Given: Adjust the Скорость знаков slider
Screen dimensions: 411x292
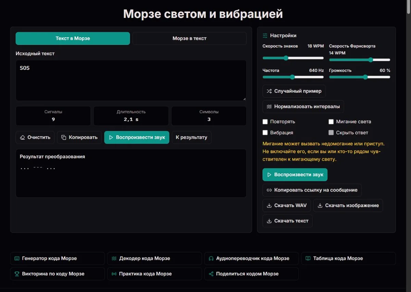Looking at the screenshot, I should pyautogui.click(x=293, y=58).
